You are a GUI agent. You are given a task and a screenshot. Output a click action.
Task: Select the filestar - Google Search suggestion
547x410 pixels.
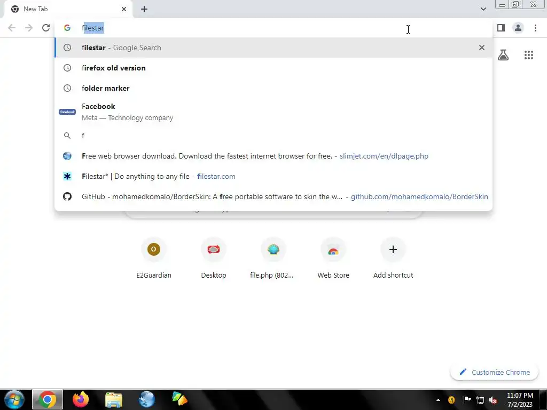point(273,48)
